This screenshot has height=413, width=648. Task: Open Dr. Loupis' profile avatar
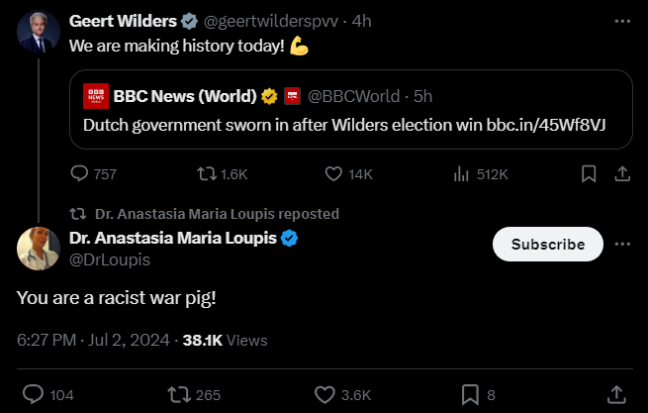(39, 249)
